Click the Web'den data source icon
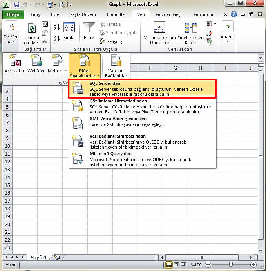The width and height of the screenshot is (266, 271). click(36, 61)
